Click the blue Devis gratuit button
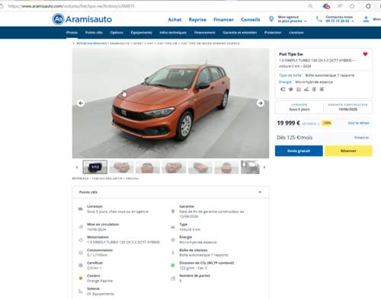 (x=299, y=151)
